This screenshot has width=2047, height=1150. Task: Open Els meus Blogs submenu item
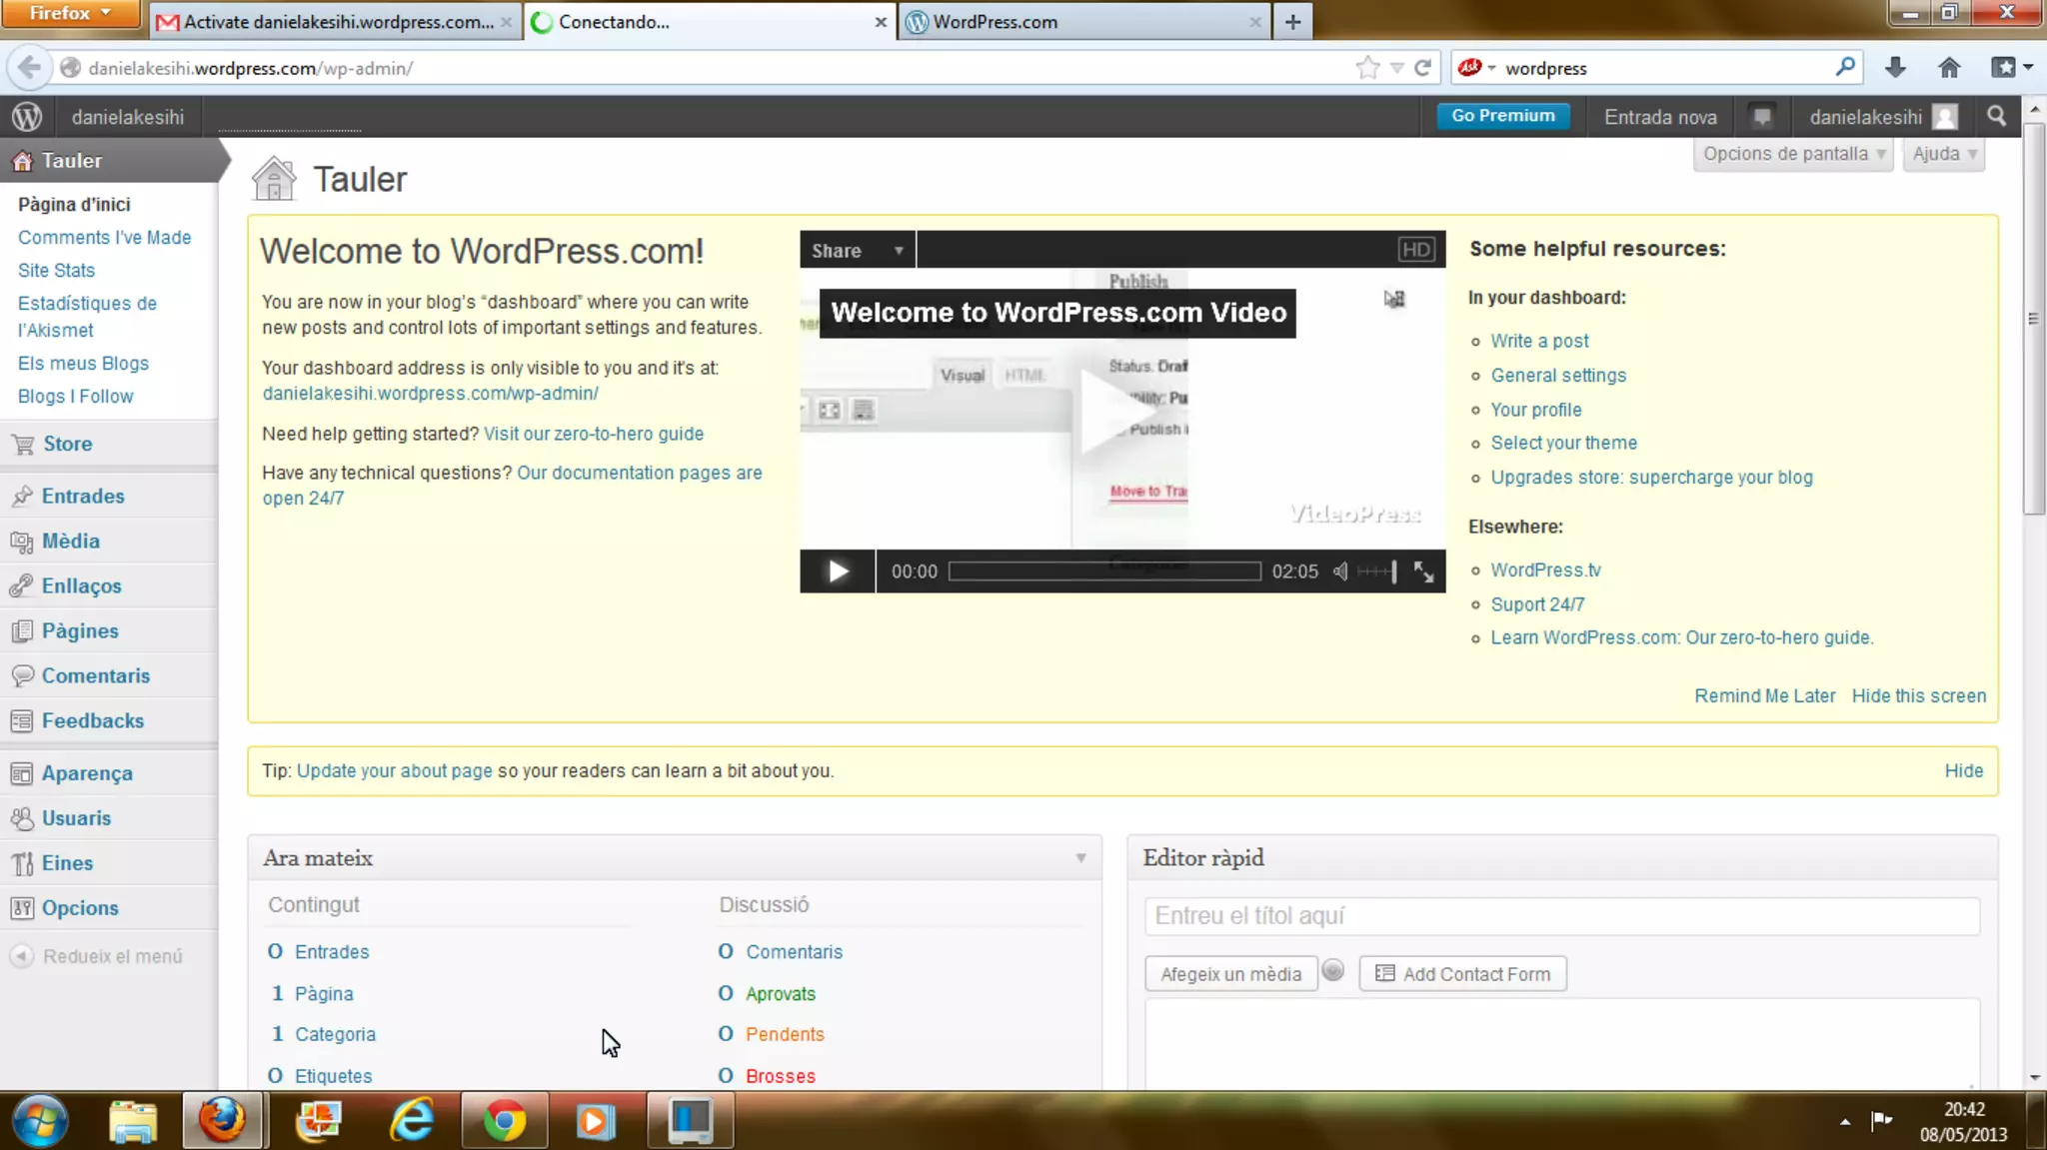83,364
